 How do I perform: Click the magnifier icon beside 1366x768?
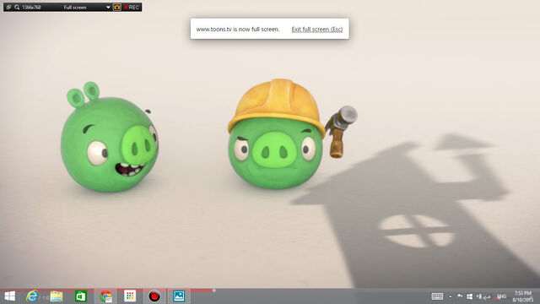tap(17, 8)
